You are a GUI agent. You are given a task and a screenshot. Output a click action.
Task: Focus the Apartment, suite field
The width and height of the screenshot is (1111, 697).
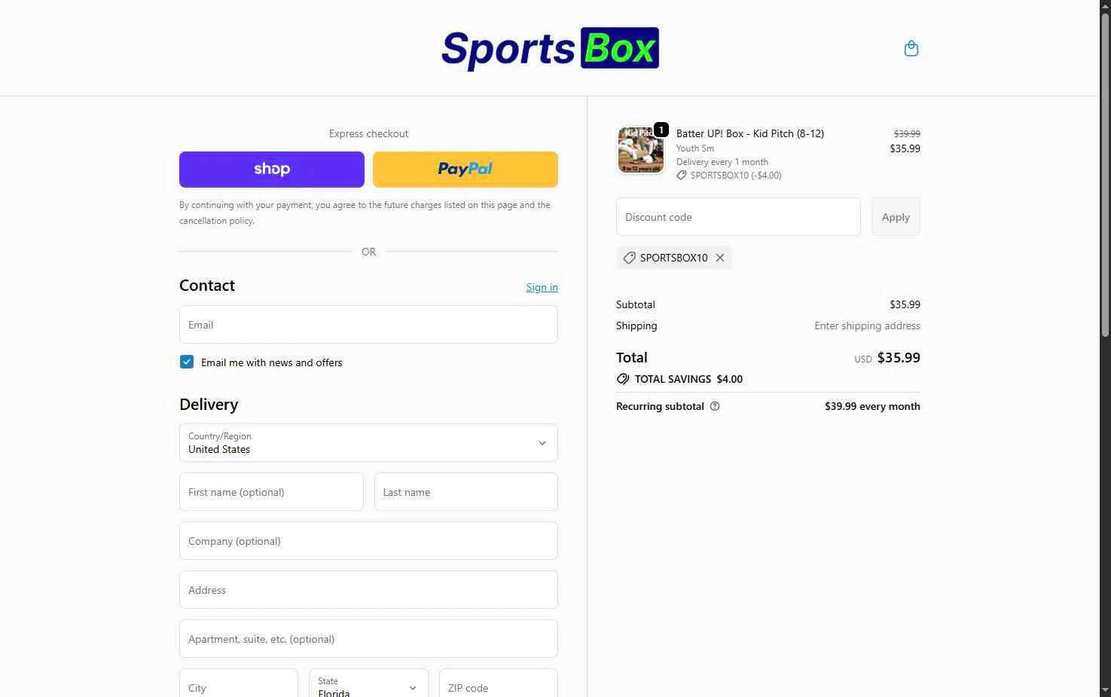pyautogui.click(x=368, y=639)
